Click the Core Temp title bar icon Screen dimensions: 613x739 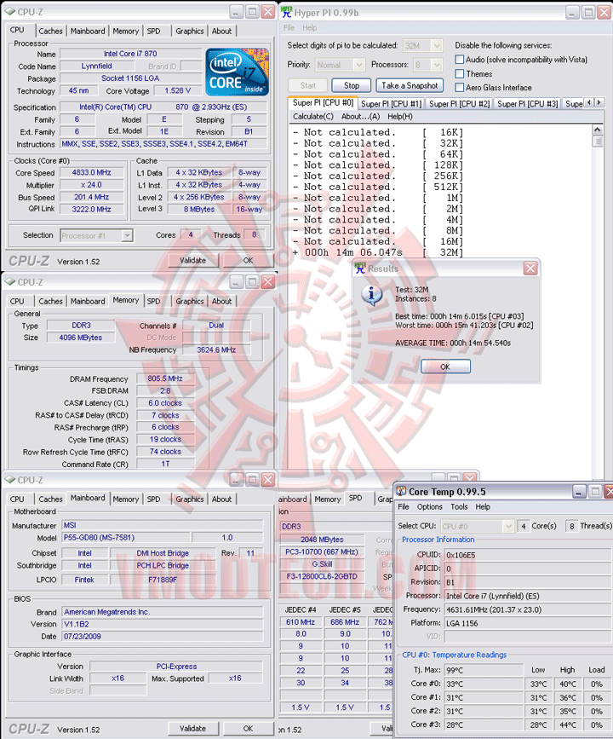(x=401, y=491)
